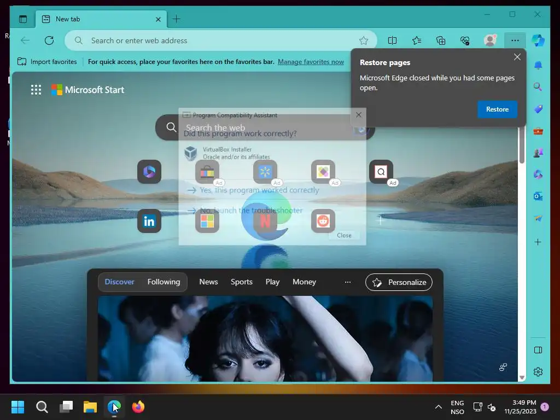Open the Walmart sponsored quick link tile
Screen dimensions: 560x420
265,172
